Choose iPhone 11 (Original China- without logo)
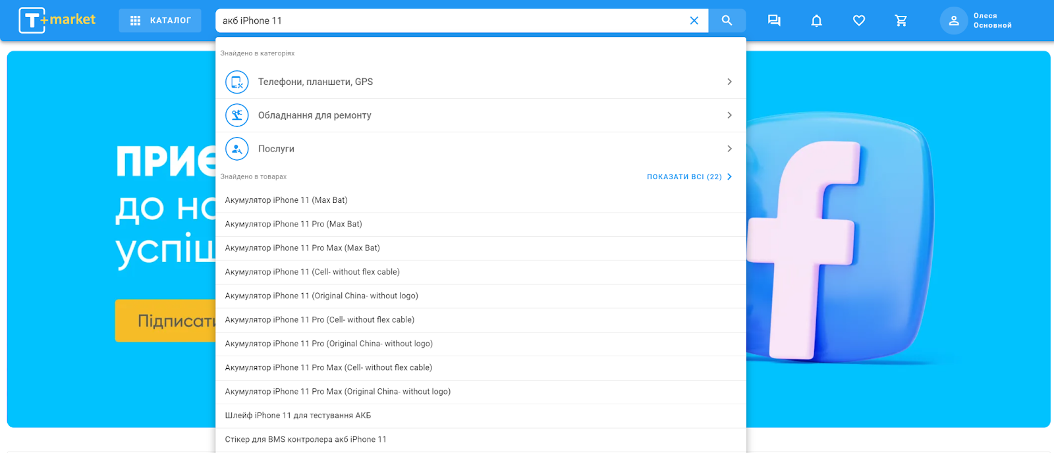 (481, 296)
